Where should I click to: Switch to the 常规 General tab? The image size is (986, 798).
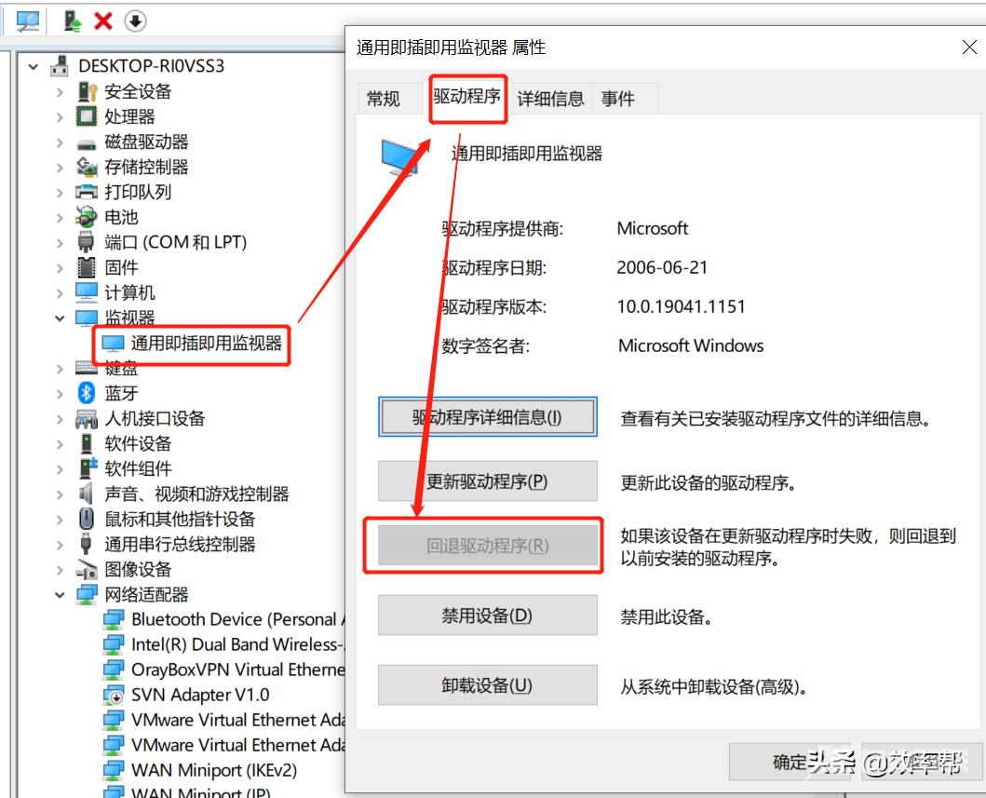(x=383, y=99)
